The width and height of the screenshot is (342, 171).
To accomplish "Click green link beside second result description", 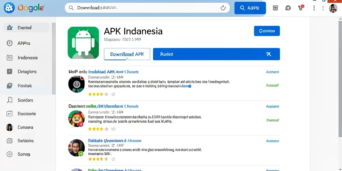I will (273, 120).
